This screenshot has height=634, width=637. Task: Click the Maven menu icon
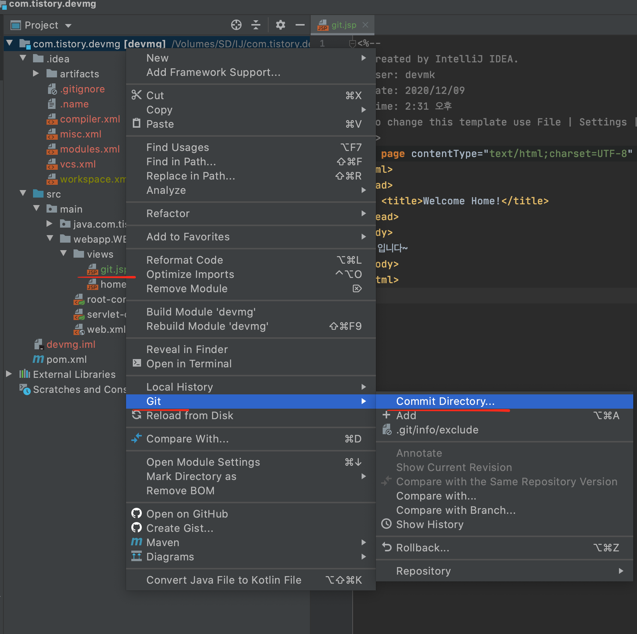pyautogui.click(x=137, y=542)
